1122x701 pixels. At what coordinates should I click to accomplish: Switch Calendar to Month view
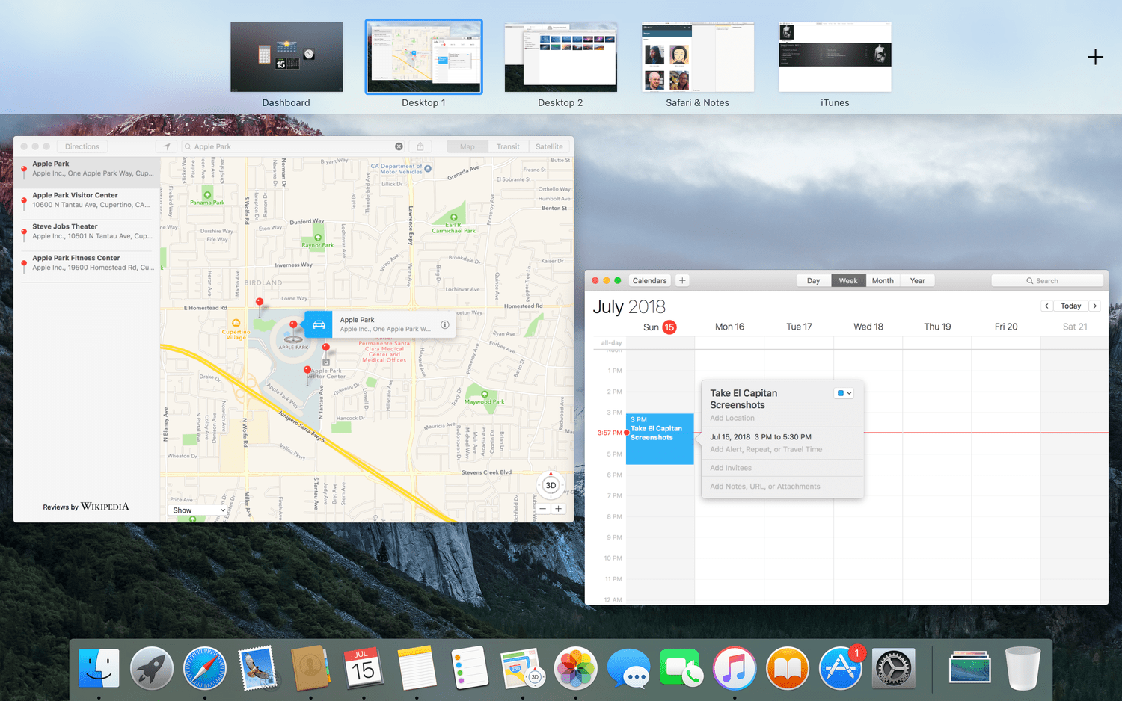pos(883,281)
